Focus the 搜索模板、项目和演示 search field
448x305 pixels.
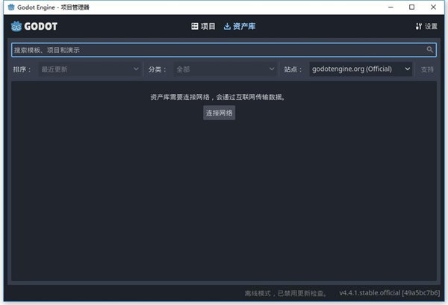point(217,50)
